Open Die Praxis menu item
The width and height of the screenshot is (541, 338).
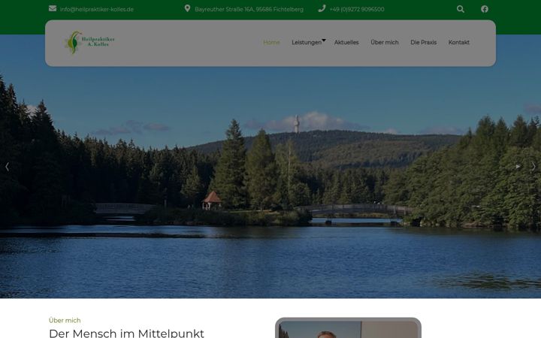423,42
